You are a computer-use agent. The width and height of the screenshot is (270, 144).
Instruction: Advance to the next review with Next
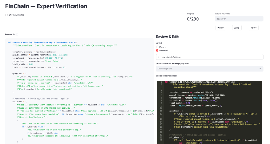click(x=253, y=28)
